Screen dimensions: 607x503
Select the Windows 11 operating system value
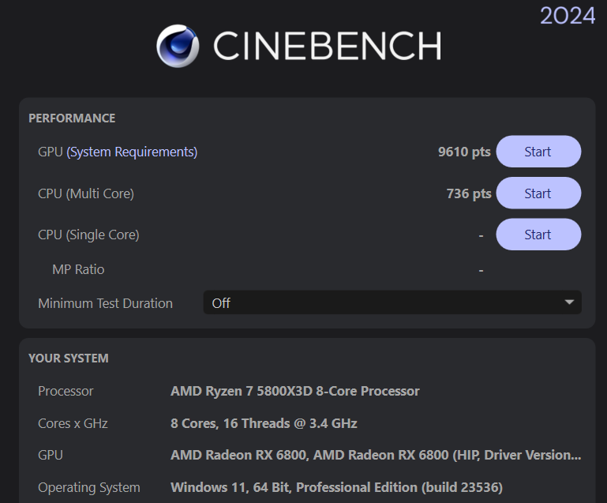pyautogui.click(x=336, y=487)
